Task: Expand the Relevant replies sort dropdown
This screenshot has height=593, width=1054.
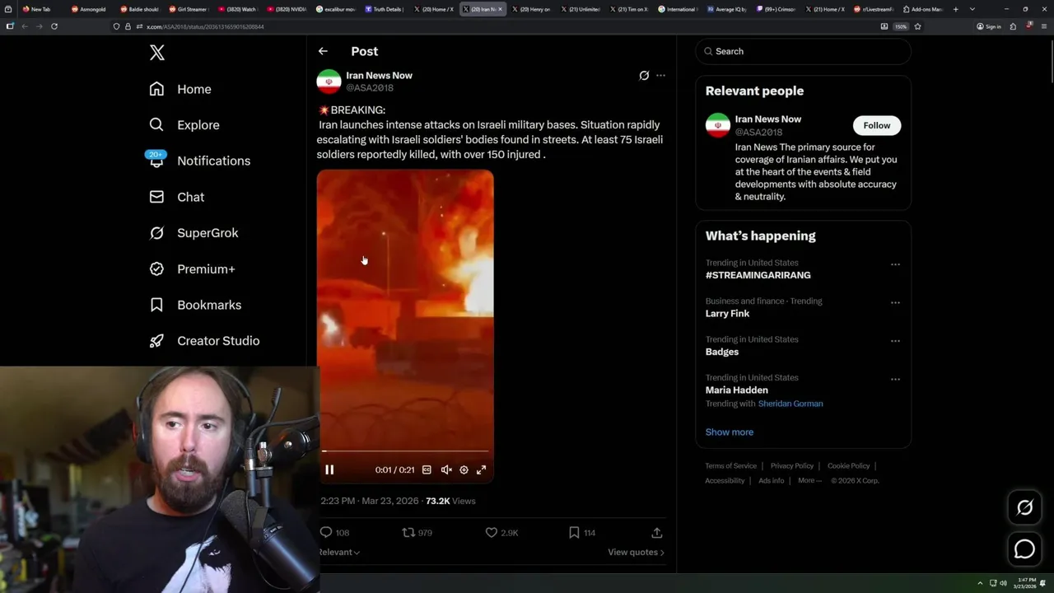Action: tap(339, 552)
